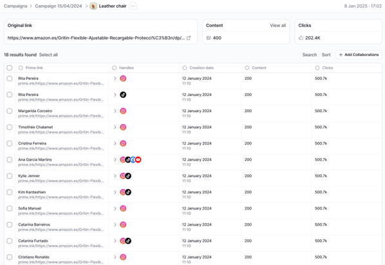Open the original Amazon link external icon
This screenshot has height=265, width=385.
[189, 38]
